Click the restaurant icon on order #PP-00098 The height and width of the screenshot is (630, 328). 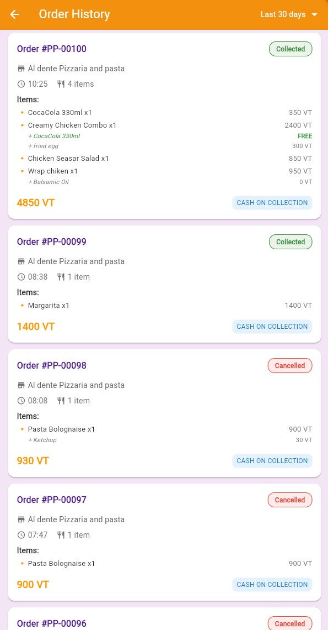(x=21, y=385)
